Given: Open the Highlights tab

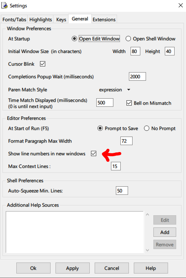Looking at the screenshot, I should 40,20.
